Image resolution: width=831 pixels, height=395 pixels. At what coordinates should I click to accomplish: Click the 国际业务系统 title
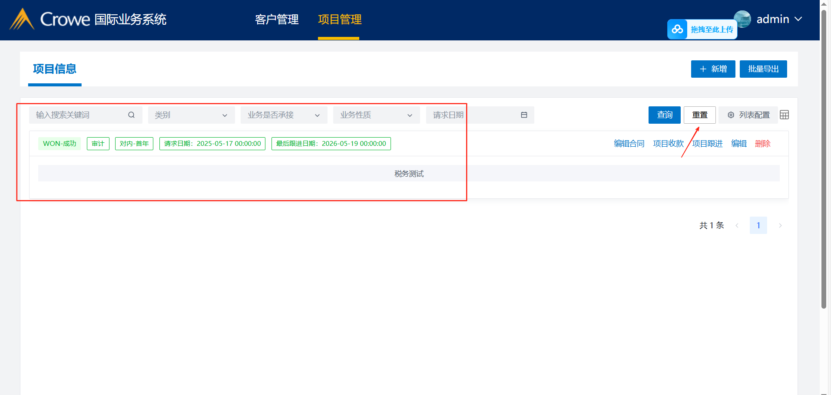130,20
